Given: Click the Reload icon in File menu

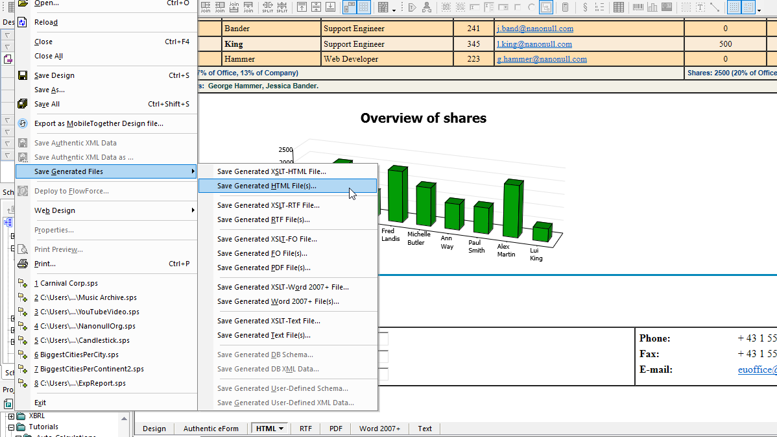Looking at the screenshot, I should 22,22.
